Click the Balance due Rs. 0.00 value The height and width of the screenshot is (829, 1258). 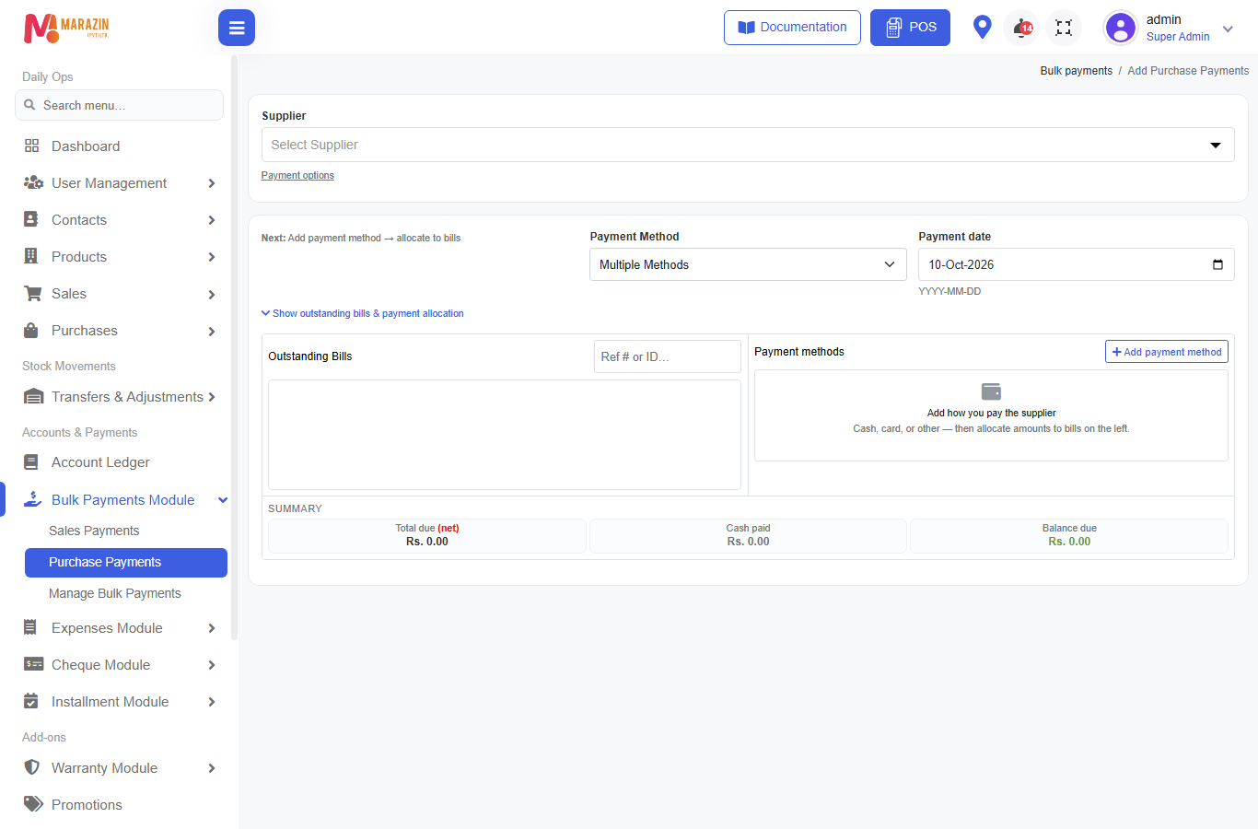pos(1069,542)
